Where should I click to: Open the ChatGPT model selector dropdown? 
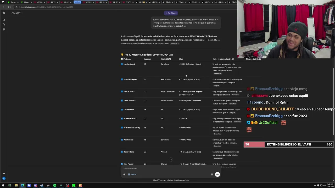[x=17, y=13]
